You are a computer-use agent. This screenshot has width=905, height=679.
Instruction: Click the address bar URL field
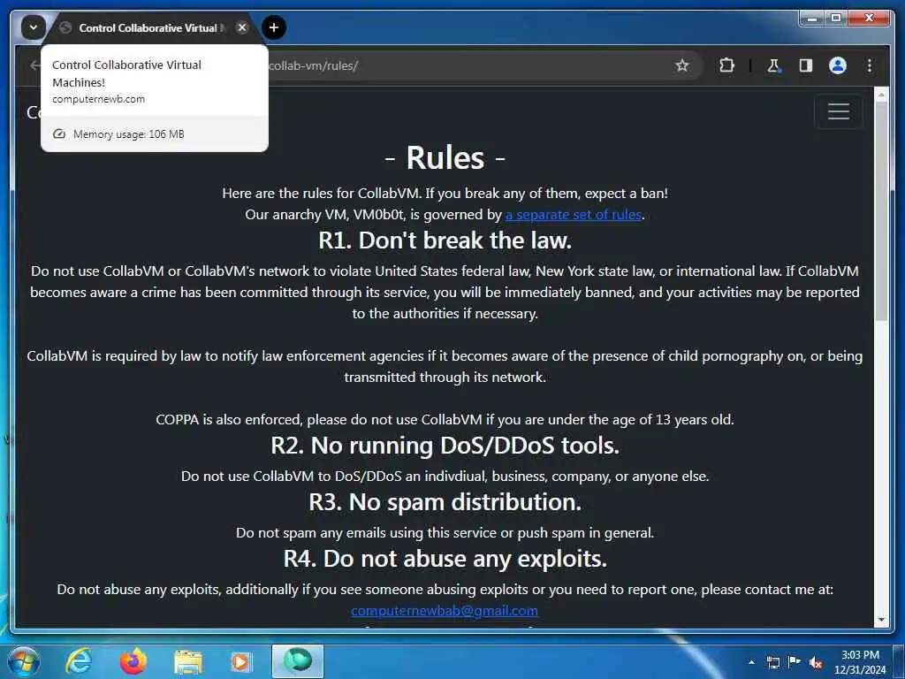(461, 65)
